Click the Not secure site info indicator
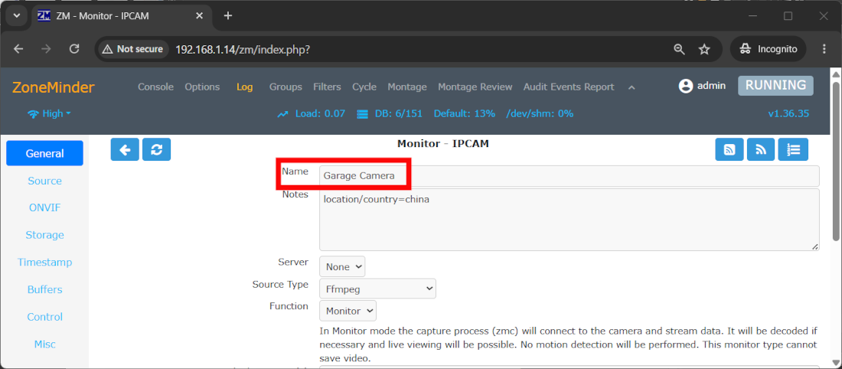Viewport: 842px width, 369px height. (132, 49)
